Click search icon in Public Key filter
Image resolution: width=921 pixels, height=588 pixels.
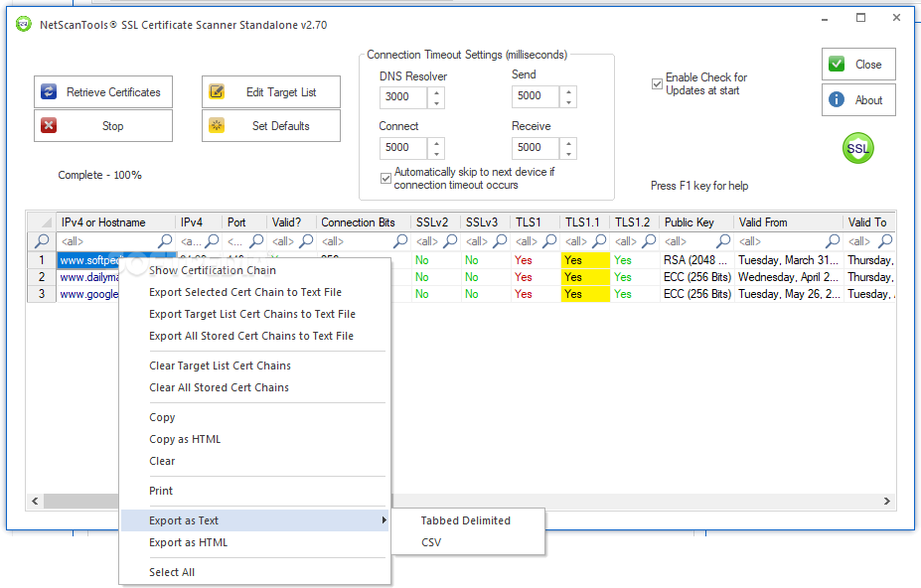[723, 240]
